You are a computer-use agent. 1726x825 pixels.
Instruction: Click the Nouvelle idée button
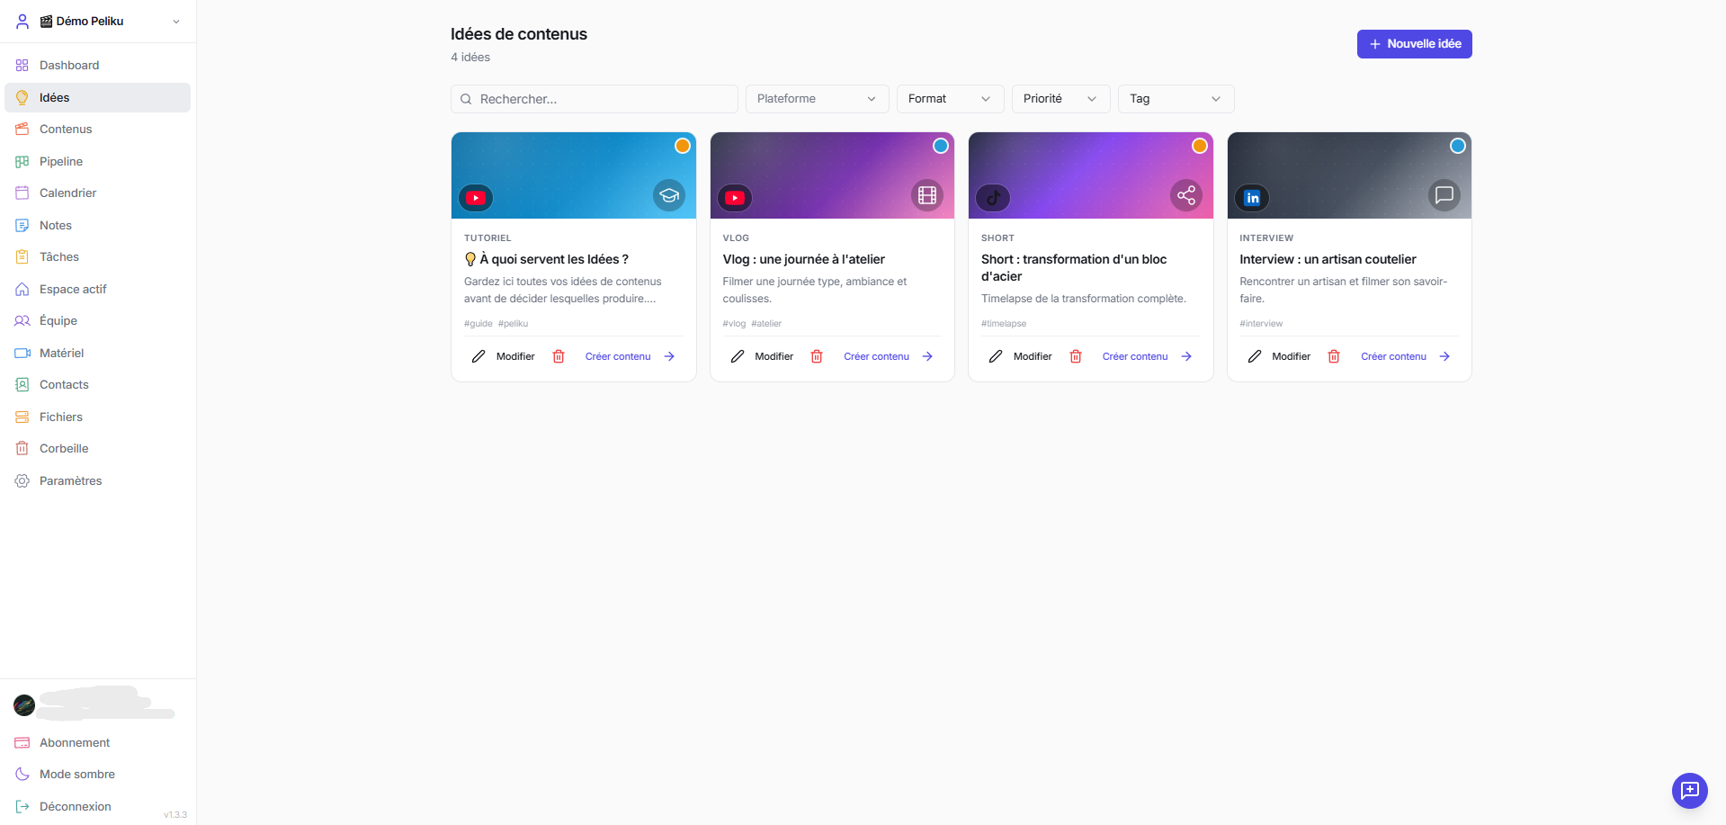[1414, 44]
